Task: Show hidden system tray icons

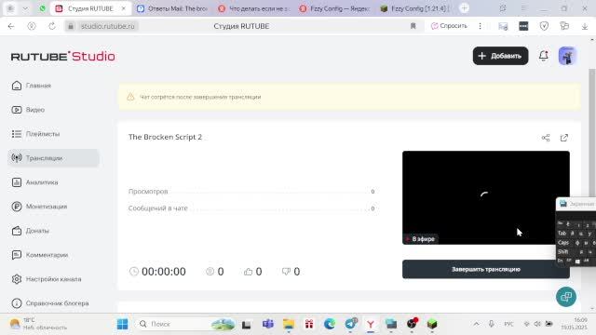Action: click(476, 324)
